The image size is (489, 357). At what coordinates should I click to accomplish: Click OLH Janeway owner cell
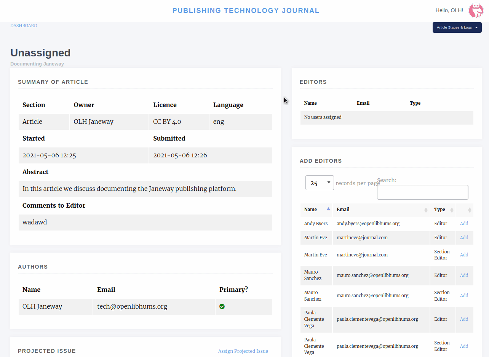109,122
